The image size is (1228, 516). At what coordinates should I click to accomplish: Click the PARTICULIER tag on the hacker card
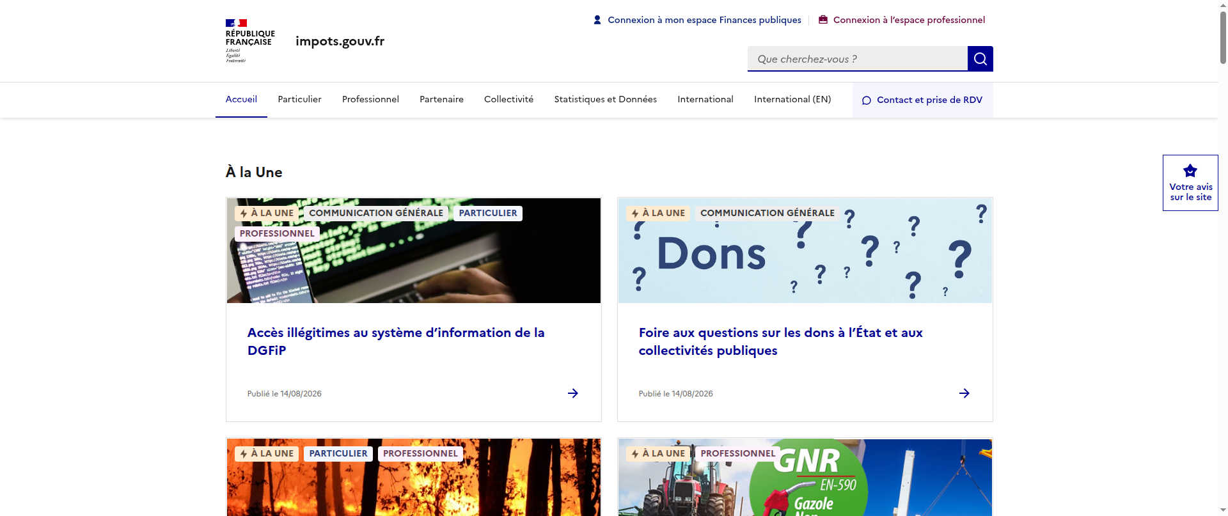click(x=488, y=214)
